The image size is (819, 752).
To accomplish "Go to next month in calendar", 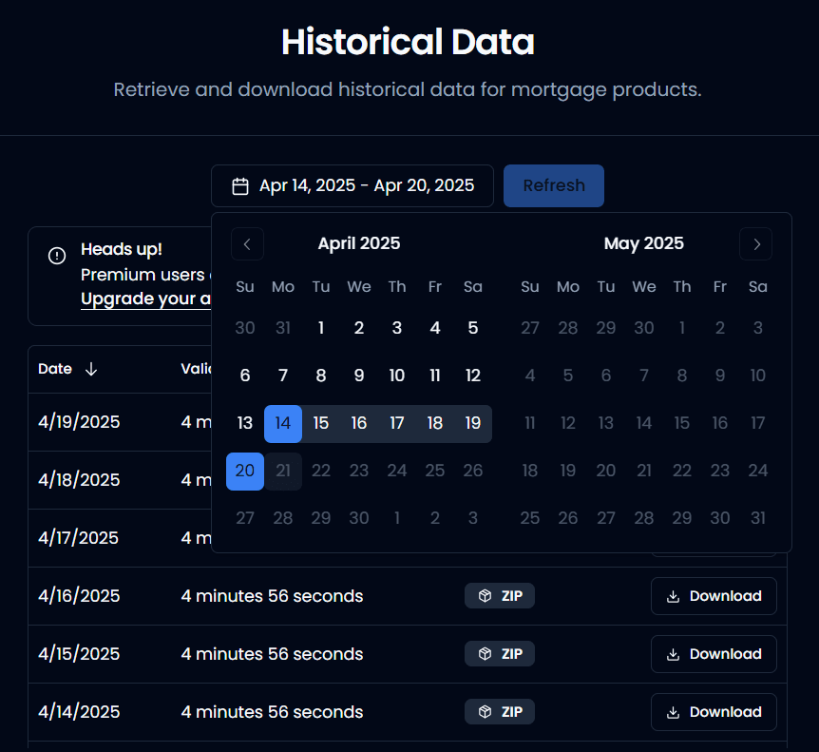I will click(x=755, y=244).
